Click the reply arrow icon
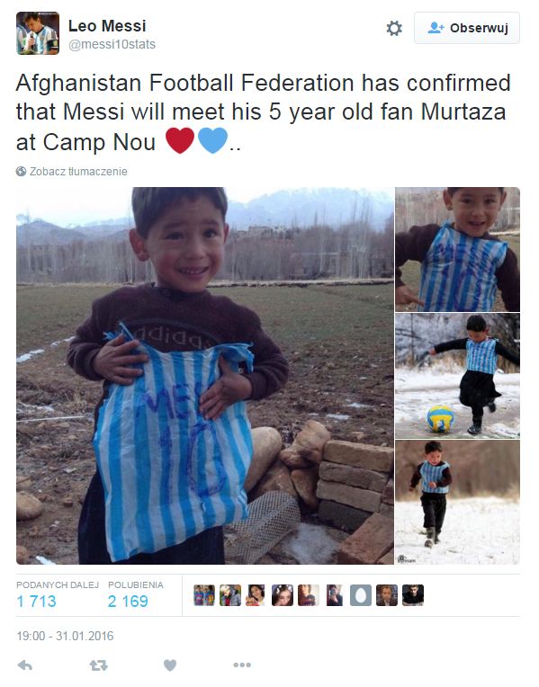 [x=25, y=665]
